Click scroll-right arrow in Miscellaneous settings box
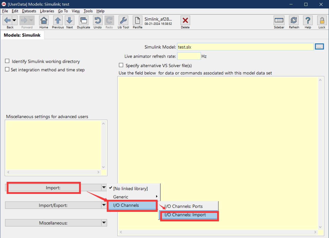Screen dimensions: 329x238 tap(98, 172)
